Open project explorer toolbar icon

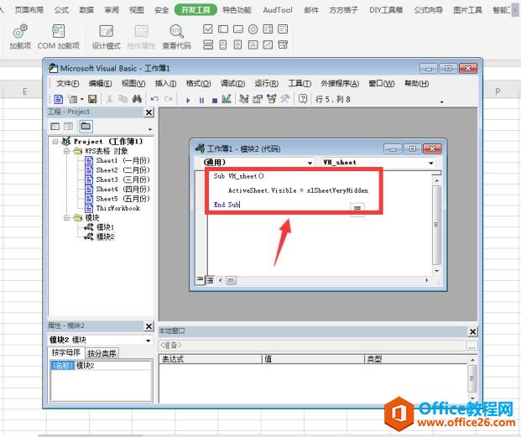coord(244,99)
